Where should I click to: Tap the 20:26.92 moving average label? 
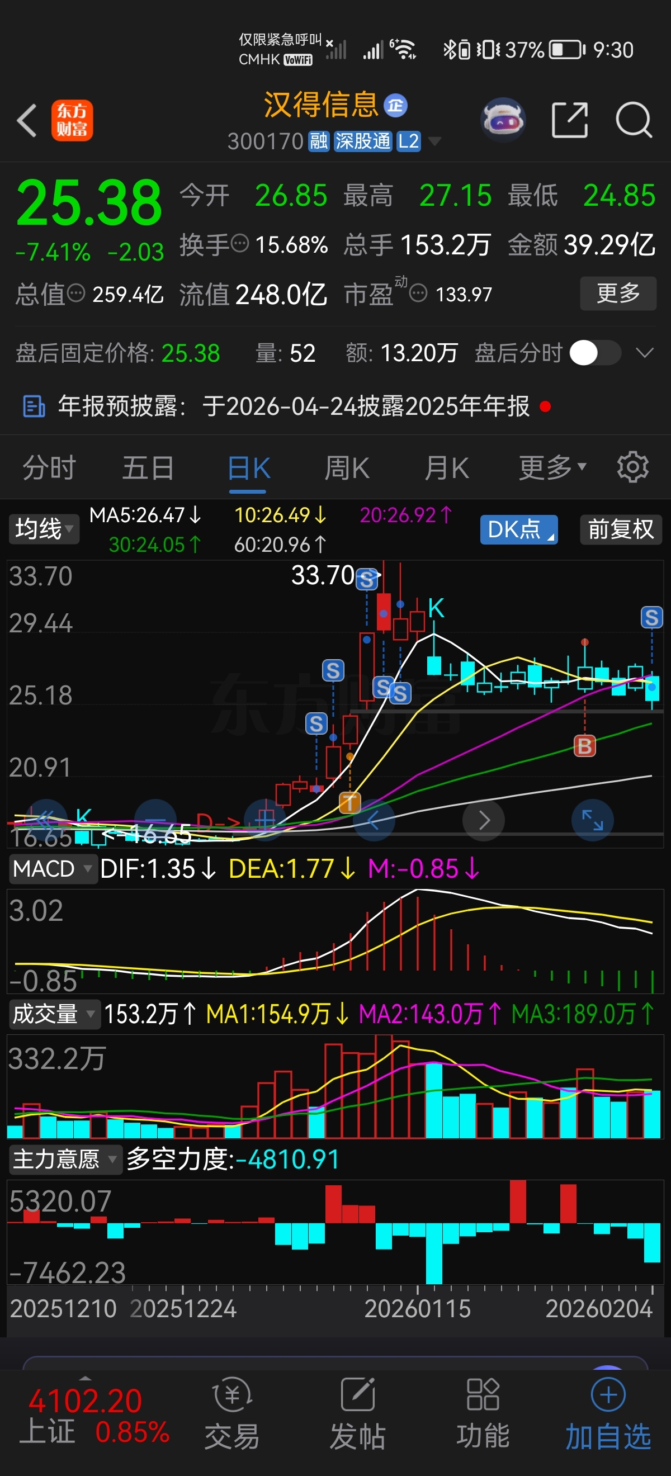tap(406, 514)
